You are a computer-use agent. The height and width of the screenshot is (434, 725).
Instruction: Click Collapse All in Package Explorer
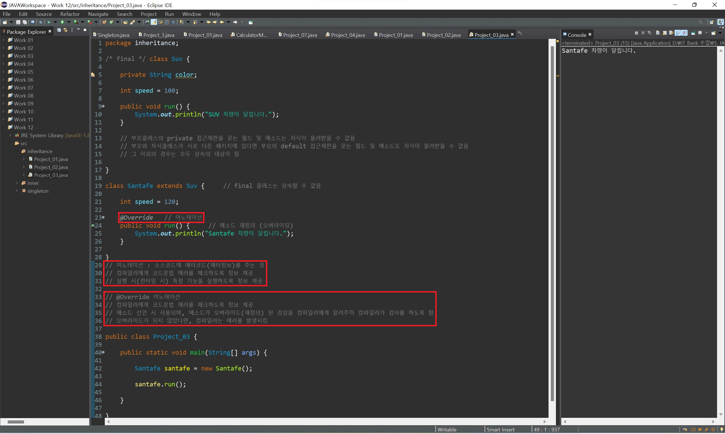pyautogui.click(x=59, y=30)
